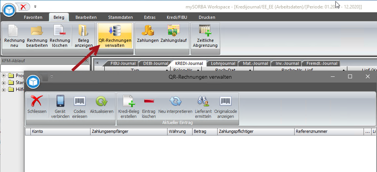Click the journal tabs scroll-to-first arrow

(97, 63)
